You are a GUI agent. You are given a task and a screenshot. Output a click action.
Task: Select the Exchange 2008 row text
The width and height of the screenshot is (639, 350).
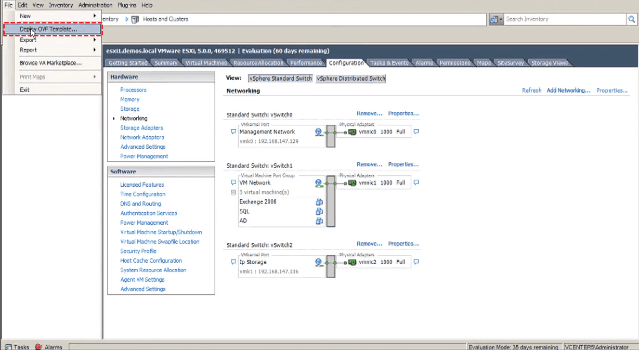[x=258, y=202]
